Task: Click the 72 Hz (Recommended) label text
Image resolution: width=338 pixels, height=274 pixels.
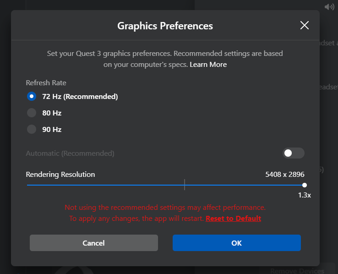Action: pyautogui.click(x=80, y=97)
